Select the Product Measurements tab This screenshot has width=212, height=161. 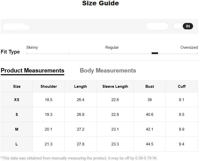pos(33,71)
